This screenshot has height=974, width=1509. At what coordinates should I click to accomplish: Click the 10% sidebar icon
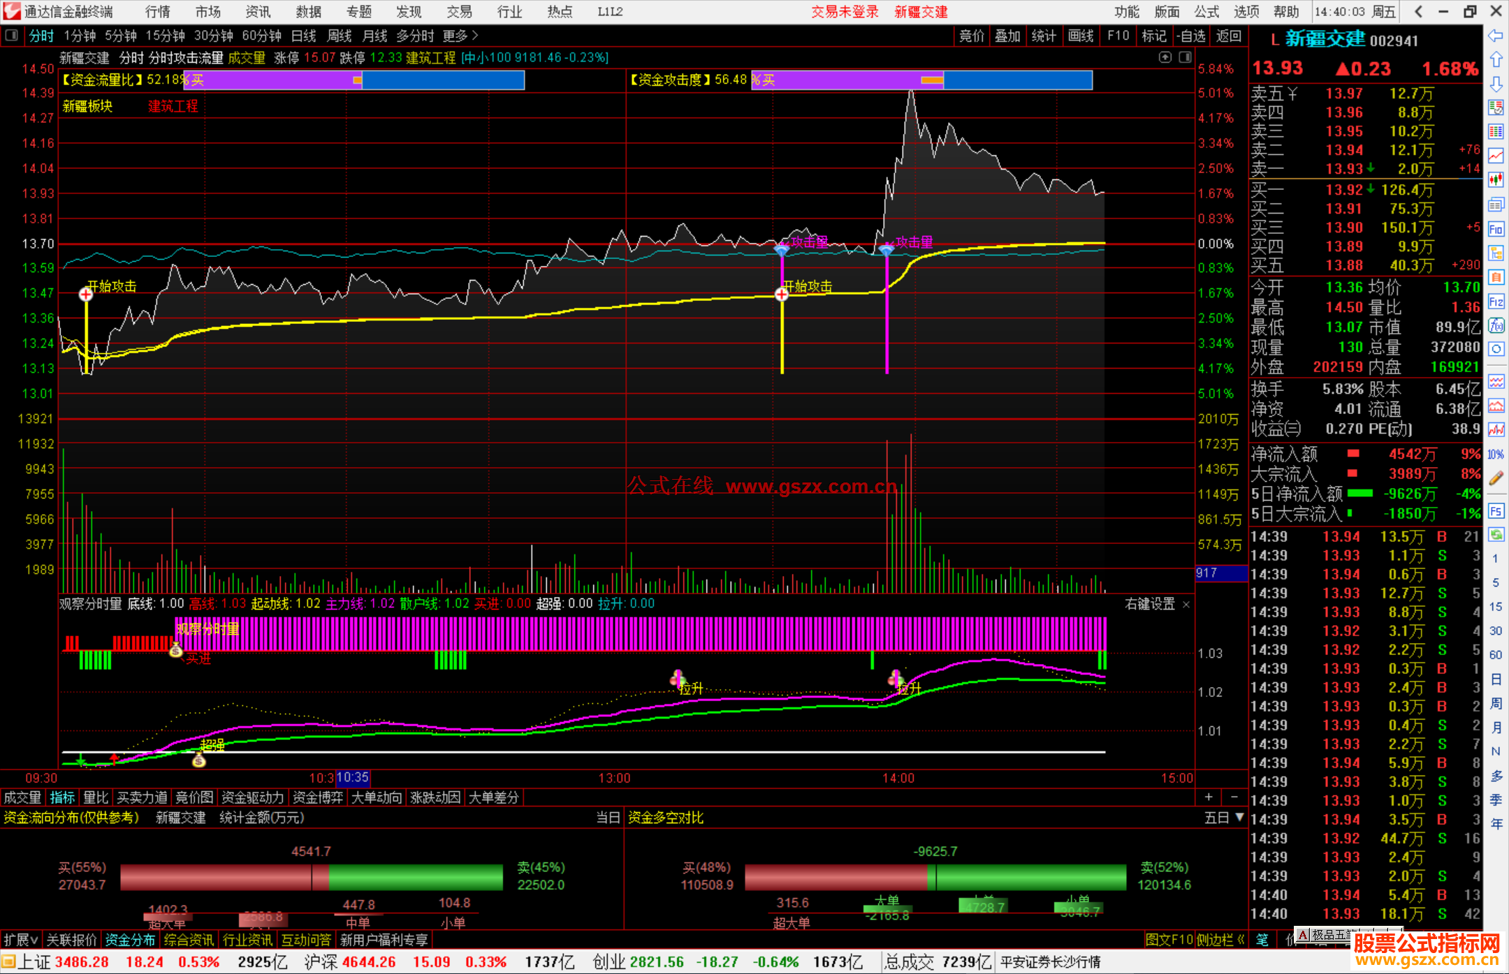1496,455
